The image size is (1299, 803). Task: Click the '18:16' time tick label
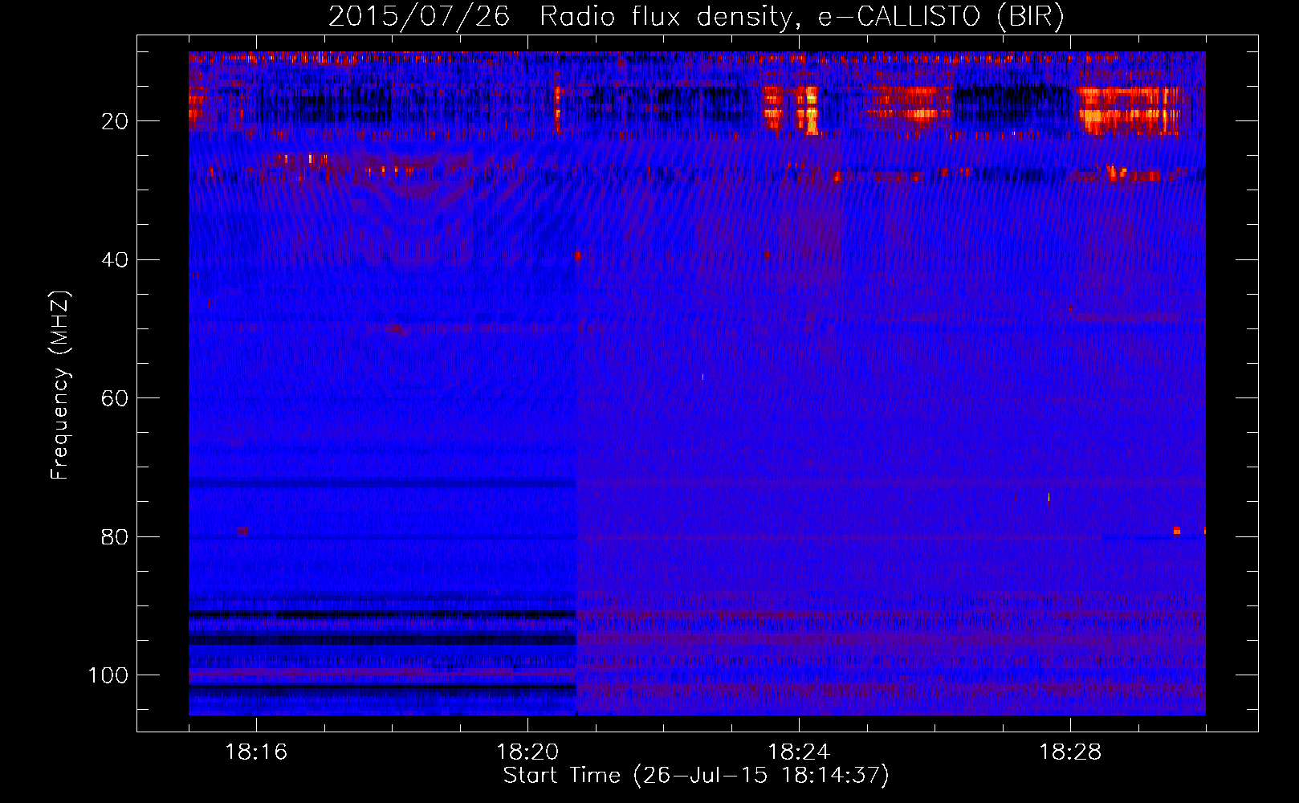[x=256, y=752]
